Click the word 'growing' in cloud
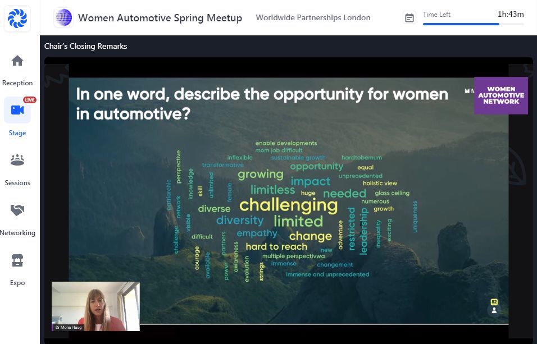This screenshot has height=344, width=537. point(261,174)
